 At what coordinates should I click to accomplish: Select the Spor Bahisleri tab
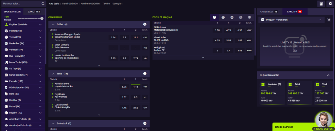pyautogui.click(x=12, y=12)
